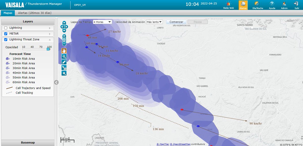Uncheck the Lightning Threat Zone checkbox
Viewport: 303px width, 146px height.
6,39
